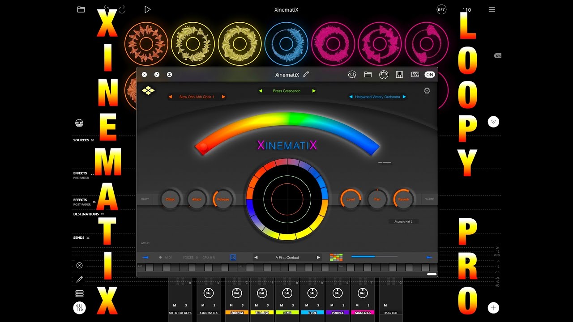Click the Pan knob
This screenshot has height=322, width=573.
click(x=377, y=199)
